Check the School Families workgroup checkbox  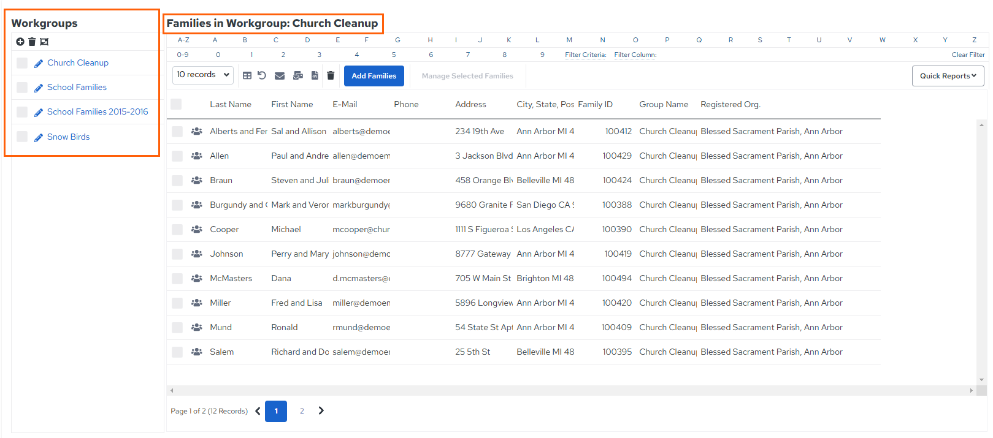(22, 87)
